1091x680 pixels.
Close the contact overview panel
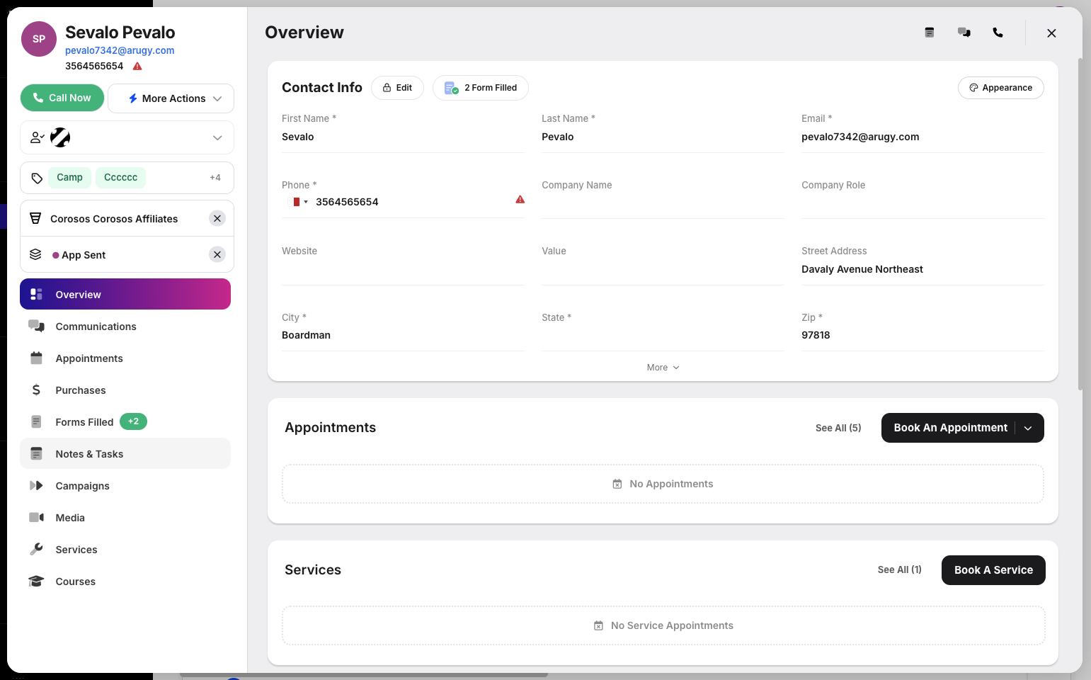(1051, 33)
